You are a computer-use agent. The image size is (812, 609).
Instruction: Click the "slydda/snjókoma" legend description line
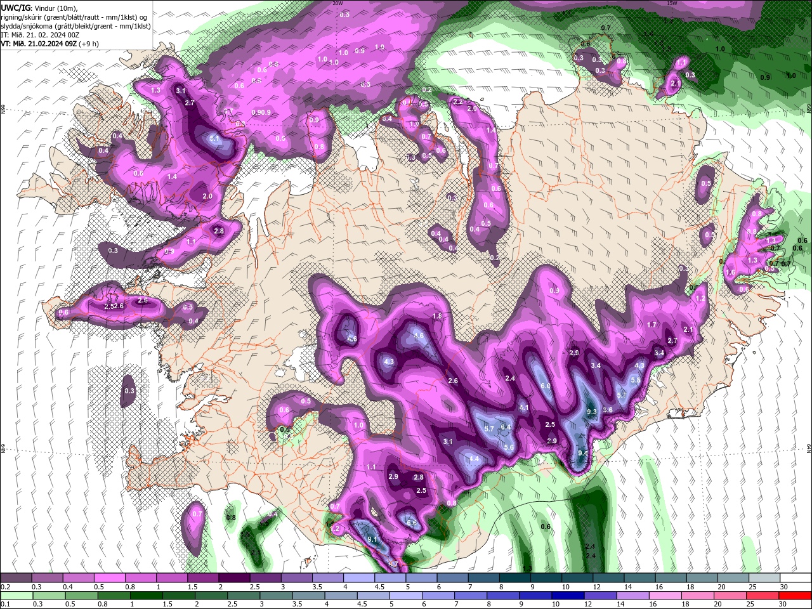(75, 26)
